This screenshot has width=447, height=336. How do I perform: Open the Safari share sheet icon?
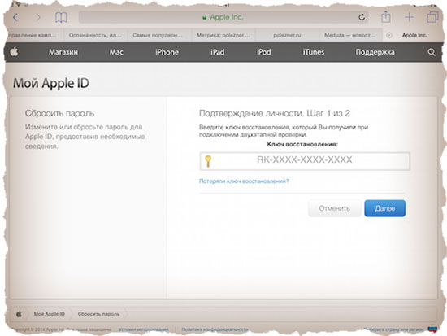(386, 16)
